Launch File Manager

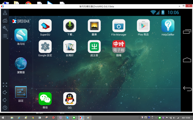(x=119, y=26)
